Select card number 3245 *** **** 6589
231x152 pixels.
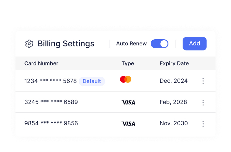click(51, 102)
